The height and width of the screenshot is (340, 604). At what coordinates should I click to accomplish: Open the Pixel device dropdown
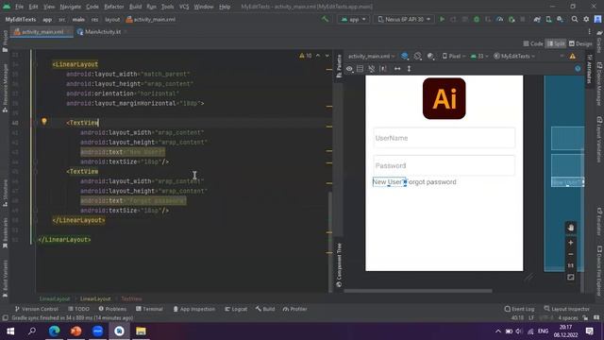[x=454, y=57]
